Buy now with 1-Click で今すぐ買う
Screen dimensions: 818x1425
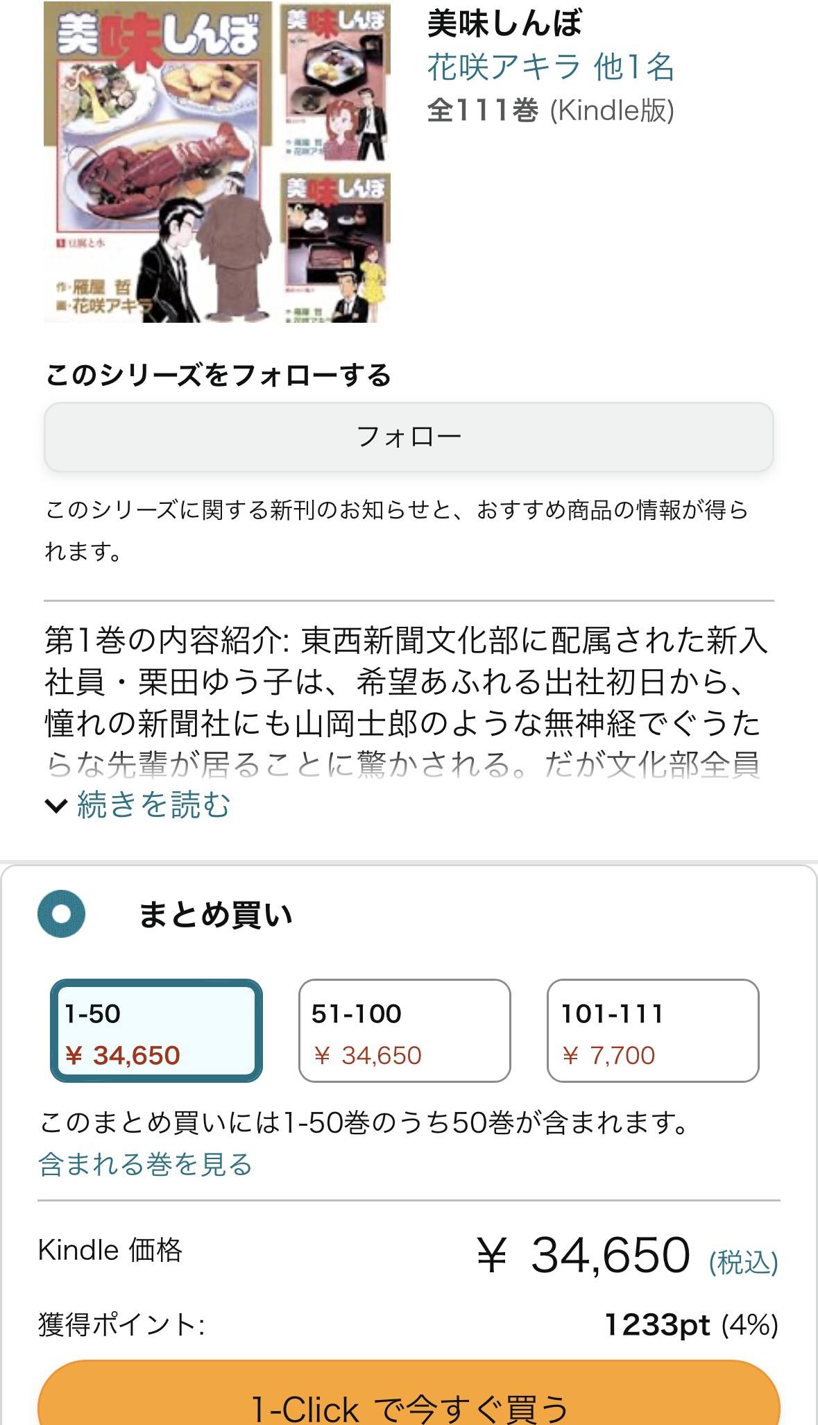(409, 1406)
